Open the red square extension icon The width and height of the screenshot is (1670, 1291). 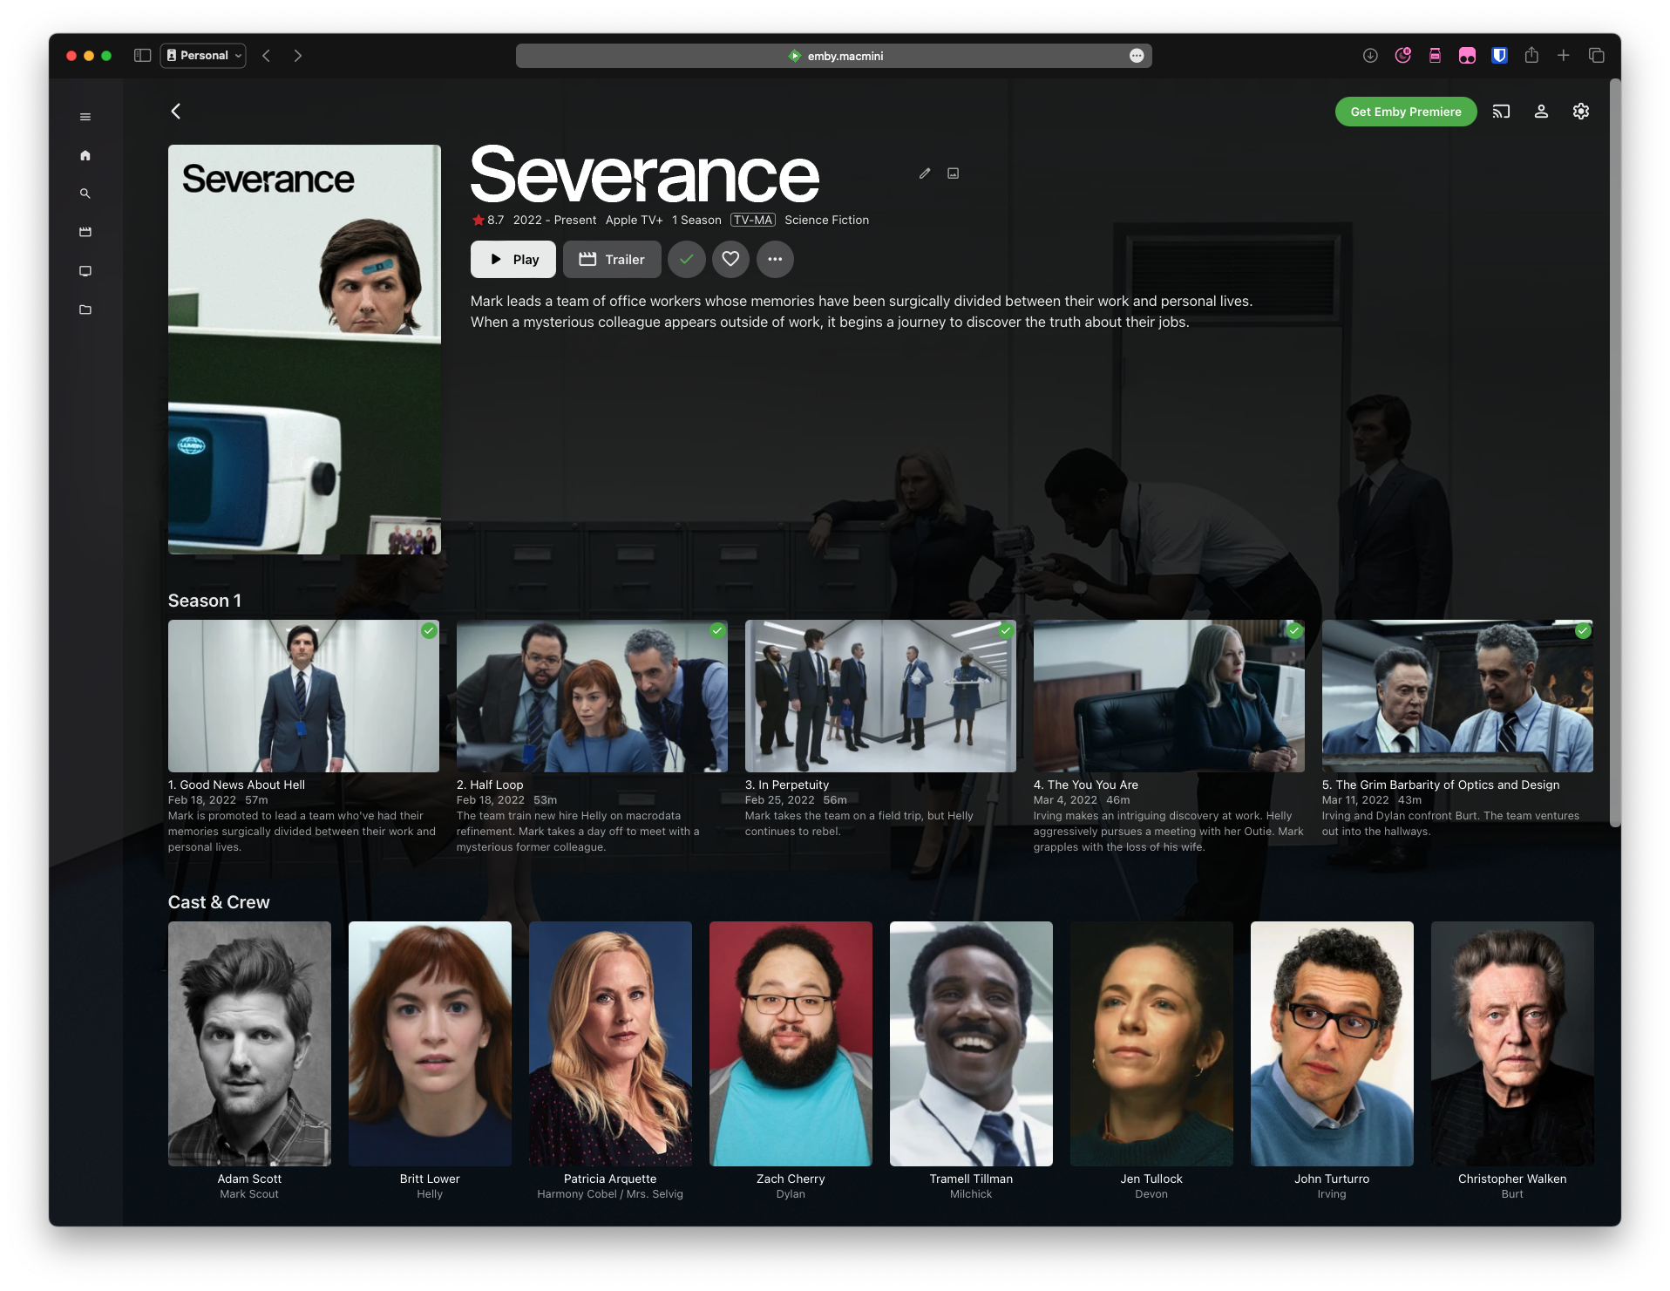tap(1435, 56)
